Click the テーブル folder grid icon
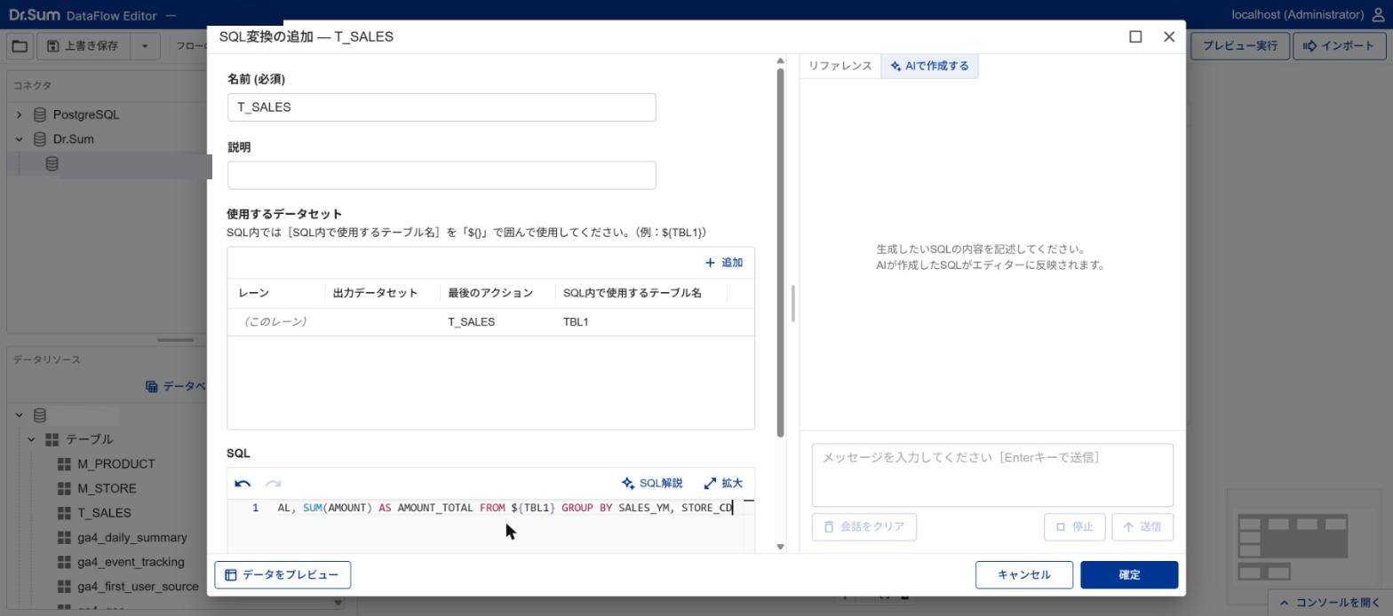The width and height of the screenshot is (1393, 616). click(52, 439)
